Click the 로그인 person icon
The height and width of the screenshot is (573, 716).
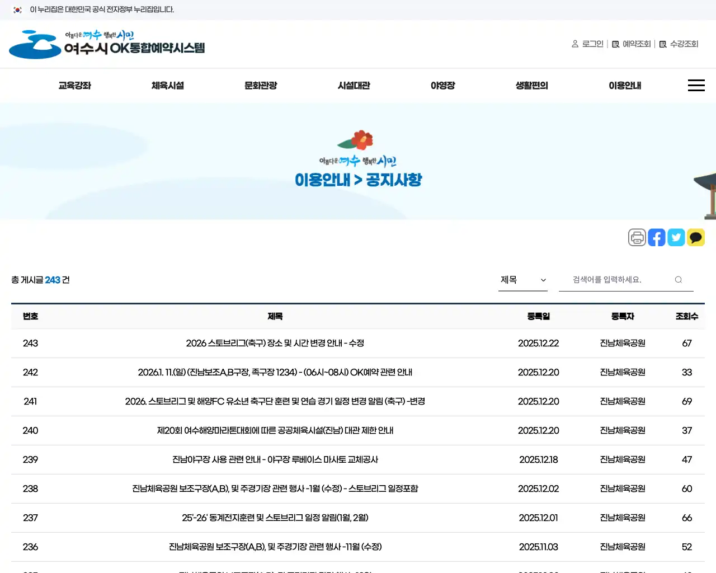pos(575,44)
